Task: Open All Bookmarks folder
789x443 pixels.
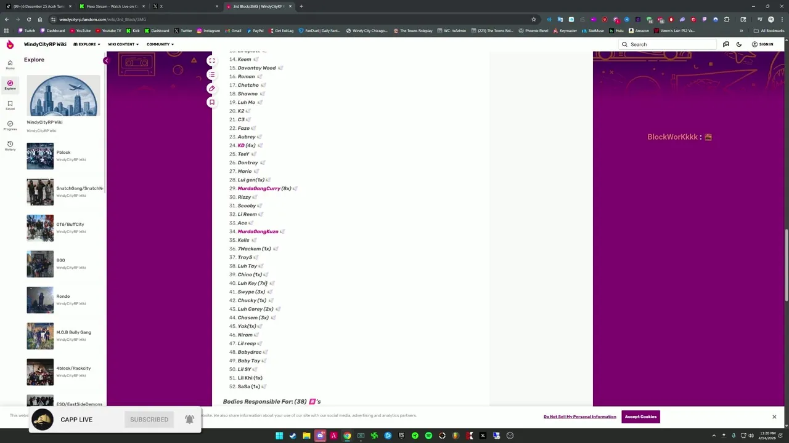Action: click(x=769, y=31)
